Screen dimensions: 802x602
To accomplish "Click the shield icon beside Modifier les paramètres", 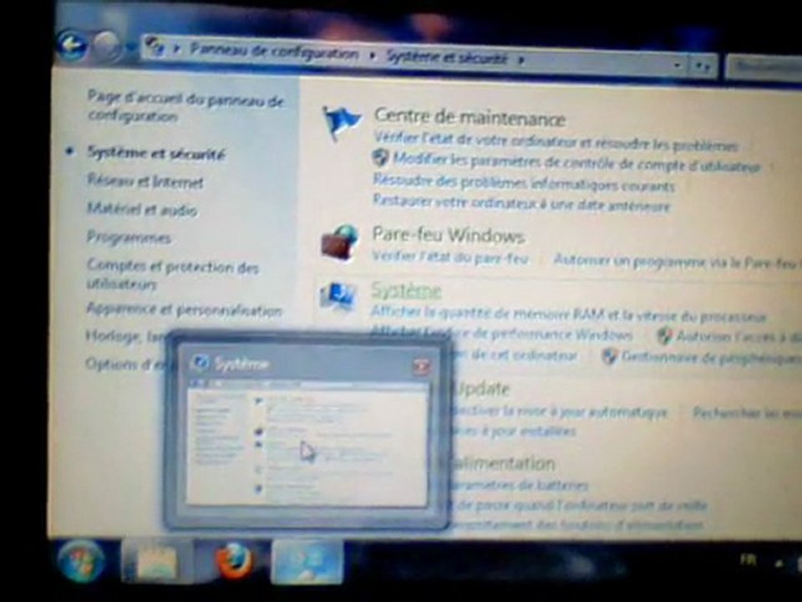I will [x=380, y=158].
